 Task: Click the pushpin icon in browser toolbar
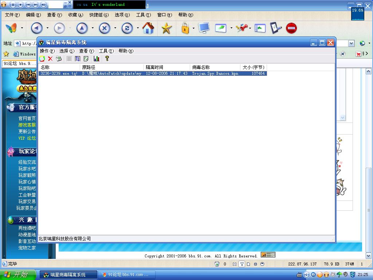(242, 28)
